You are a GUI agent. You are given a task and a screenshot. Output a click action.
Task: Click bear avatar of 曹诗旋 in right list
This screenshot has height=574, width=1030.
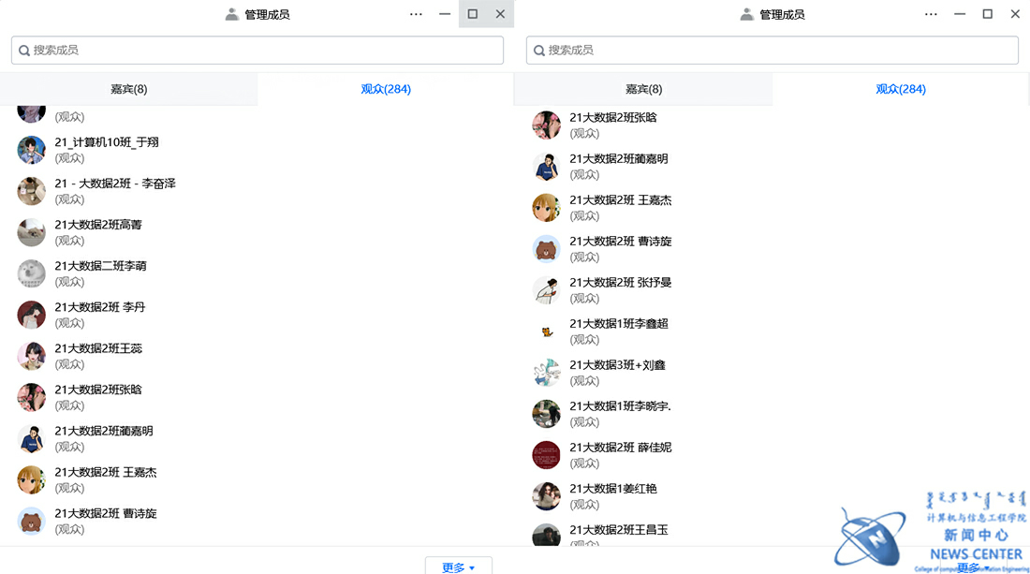click(x=546, y=249)
